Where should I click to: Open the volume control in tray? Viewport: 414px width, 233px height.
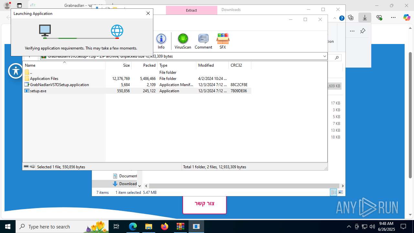(x=372, y=227)
